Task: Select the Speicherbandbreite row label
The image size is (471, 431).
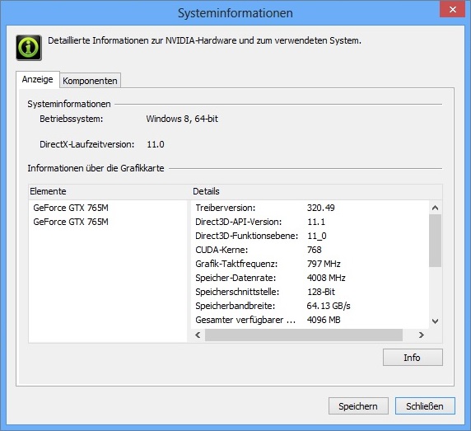Action: [x=235, y=306]
